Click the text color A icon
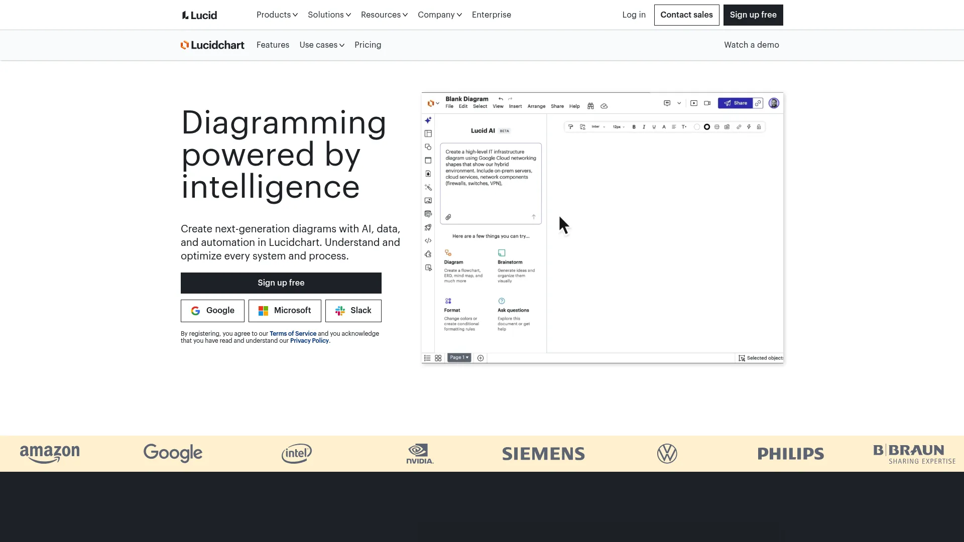The image size is (964, 542). 664,127
